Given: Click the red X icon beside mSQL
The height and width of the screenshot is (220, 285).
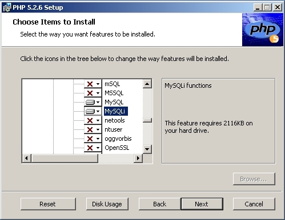Looking at the screenshot, I should pyautogui.click(x=90, y=84).
